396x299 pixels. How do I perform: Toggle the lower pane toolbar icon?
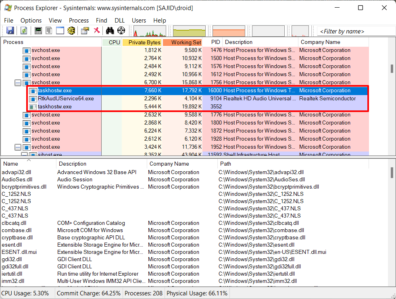pos(60,31)
